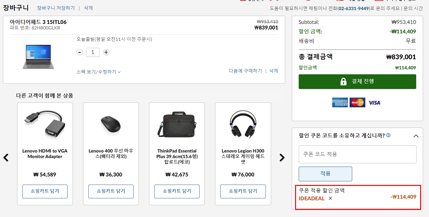Add Legion H300 headset to cart

243,191
